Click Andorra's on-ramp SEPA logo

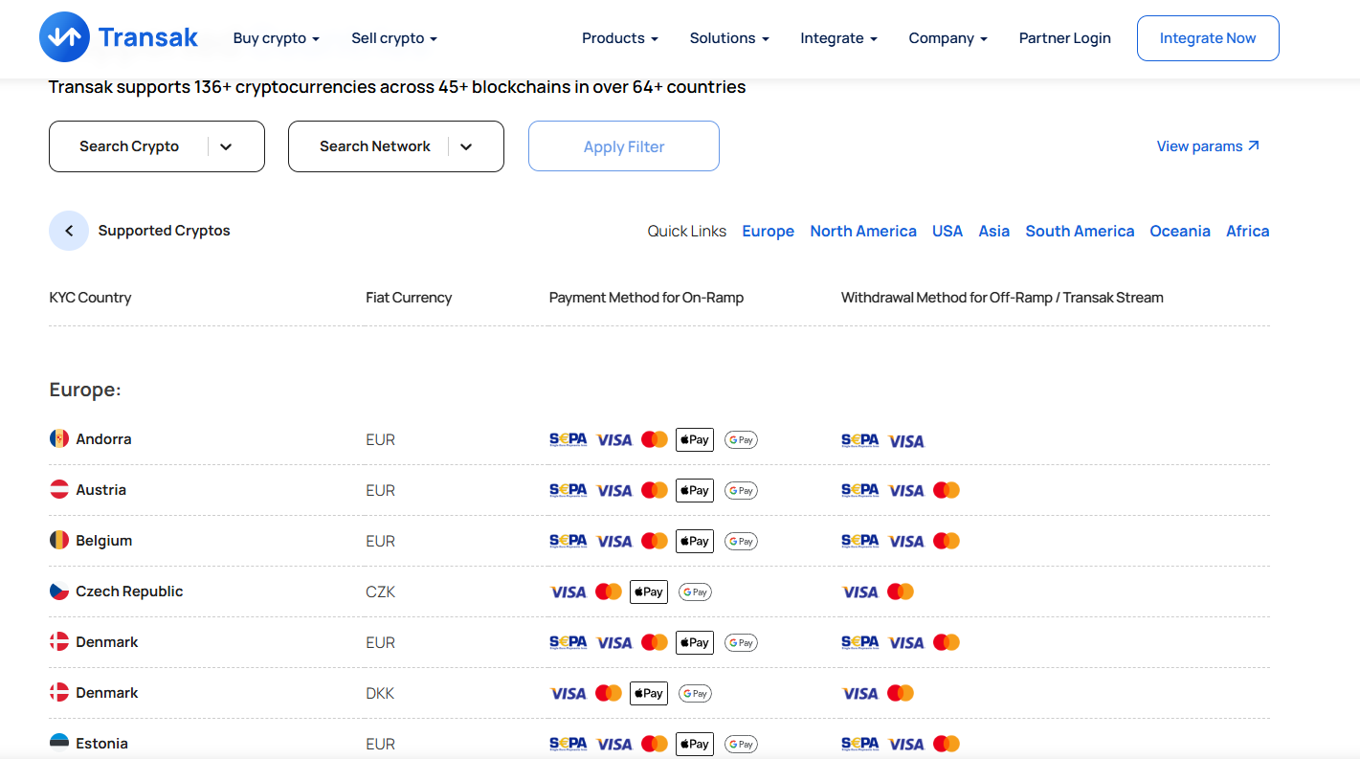(x=568, y=439)
